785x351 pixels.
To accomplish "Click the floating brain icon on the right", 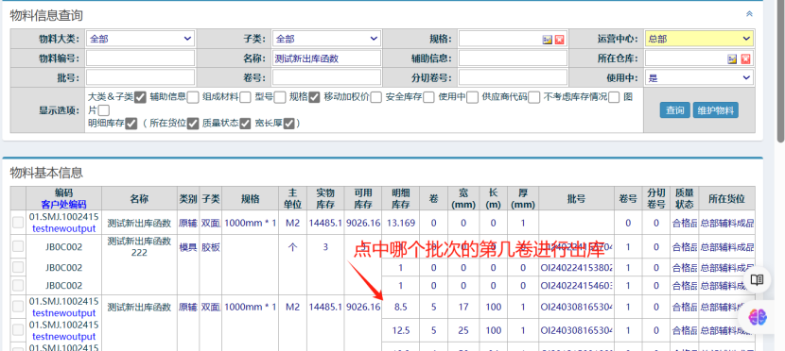I will click(758, 316).
